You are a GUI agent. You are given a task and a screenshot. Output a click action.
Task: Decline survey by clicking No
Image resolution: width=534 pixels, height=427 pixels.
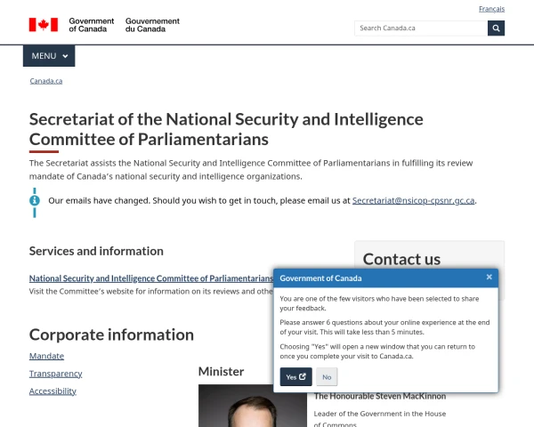327,376
